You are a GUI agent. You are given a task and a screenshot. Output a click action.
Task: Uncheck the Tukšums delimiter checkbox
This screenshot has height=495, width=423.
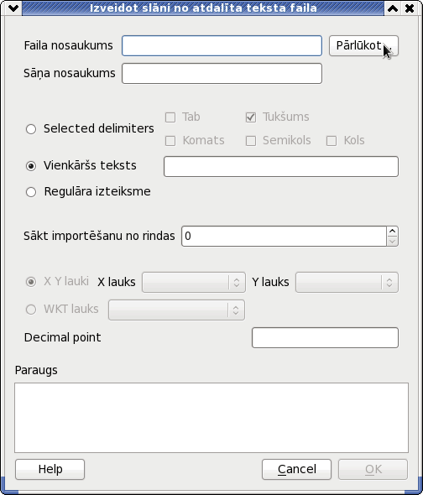click(251, 117)
